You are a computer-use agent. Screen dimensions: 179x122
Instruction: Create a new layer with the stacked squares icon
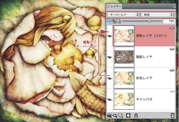point(121,115)
